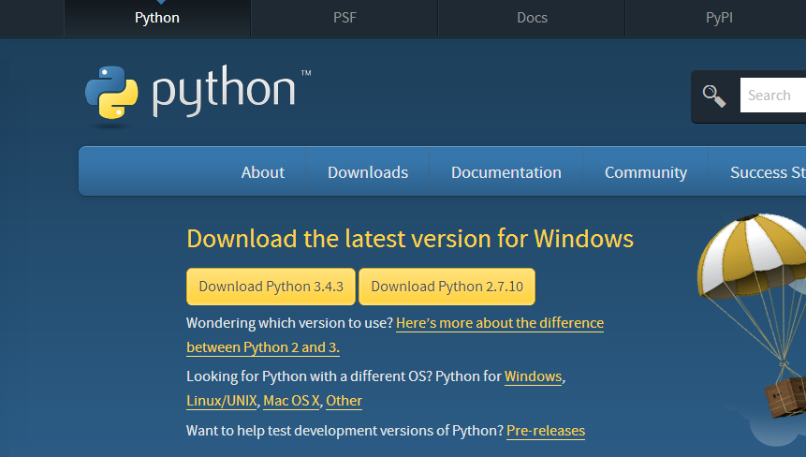
Task: Open the Documentation menu
Action: pyautogui.click(x=506, y=172)
